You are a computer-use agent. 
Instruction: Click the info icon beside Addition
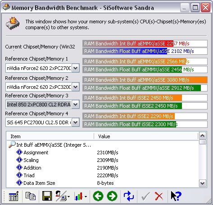19,167
